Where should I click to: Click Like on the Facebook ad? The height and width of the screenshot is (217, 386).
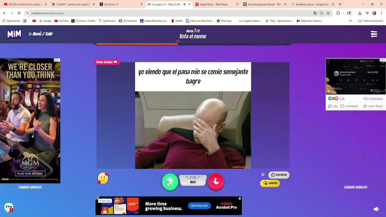[x=333, y=106]
